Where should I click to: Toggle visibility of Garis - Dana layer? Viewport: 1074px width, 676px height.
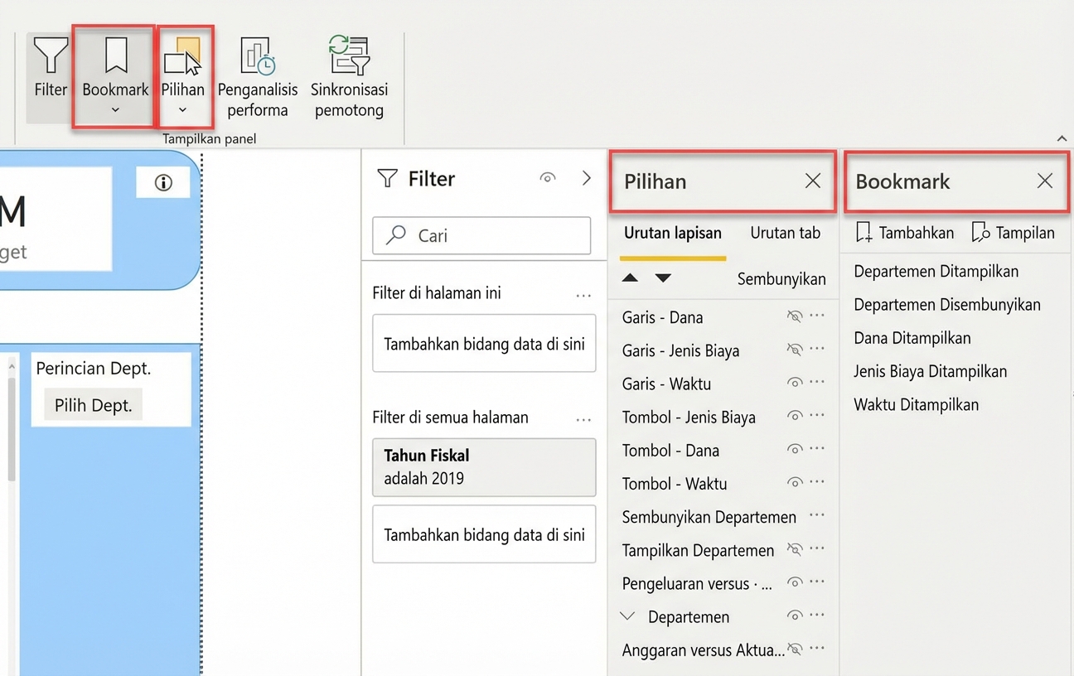795,316
